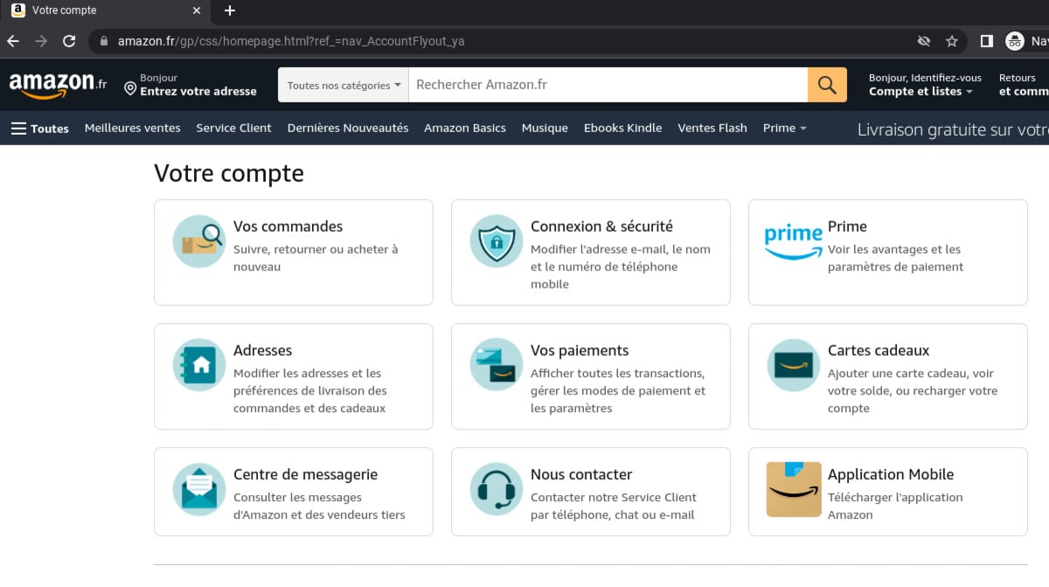Open the Connexion & sécurité card title
The width and height of the screenshot is (1049, 587).
[x=601, y=227]
